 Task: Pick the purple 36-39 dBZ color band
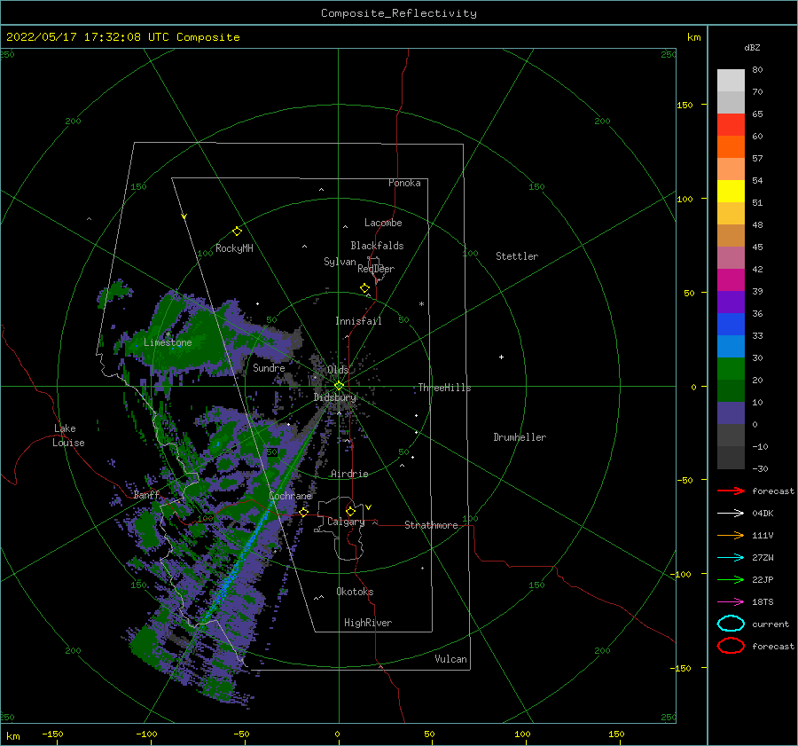[731, 302]
